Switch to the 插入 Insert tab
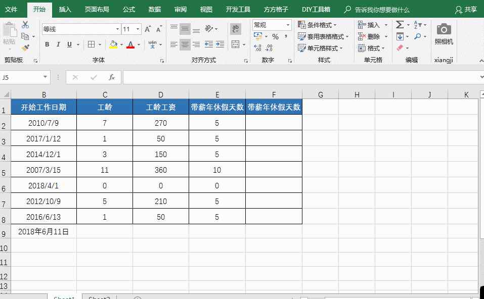Image resolution: width=484 pixels, height=299 pixels. click(x=65, y=9)
